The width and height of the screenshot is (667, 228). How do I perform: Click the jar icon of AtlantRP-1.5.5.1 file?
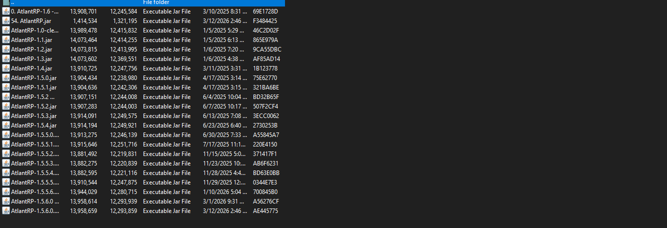click(6, 144)
